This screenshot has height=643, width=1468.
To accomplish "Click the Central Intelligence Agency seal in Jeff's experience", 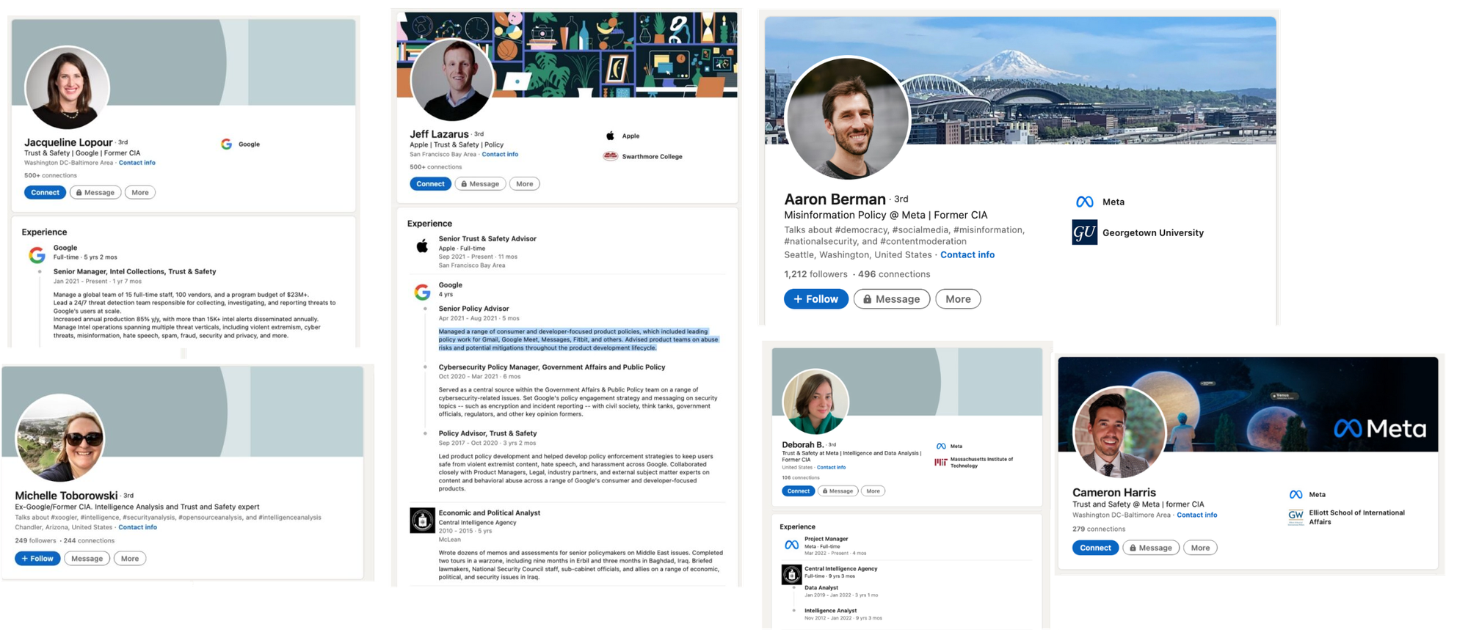I will click(x=422, y=521).
